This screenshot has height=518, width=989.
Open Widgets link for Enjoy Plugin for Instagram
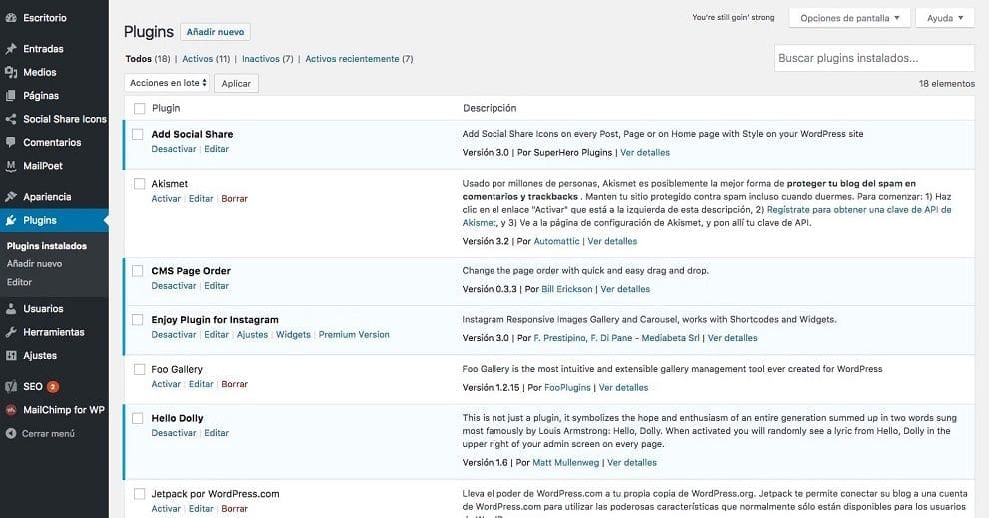[293, 335]
